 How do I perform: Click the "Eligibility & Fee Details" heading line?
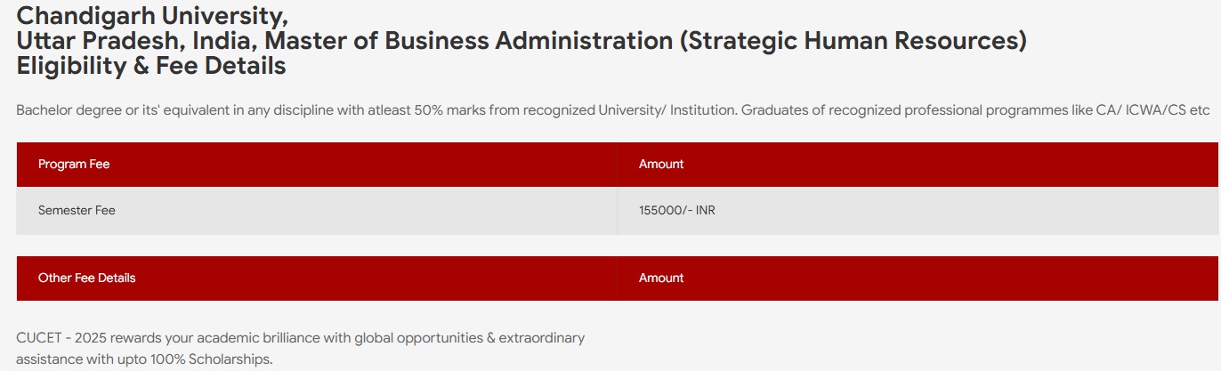tap(151, 66)
